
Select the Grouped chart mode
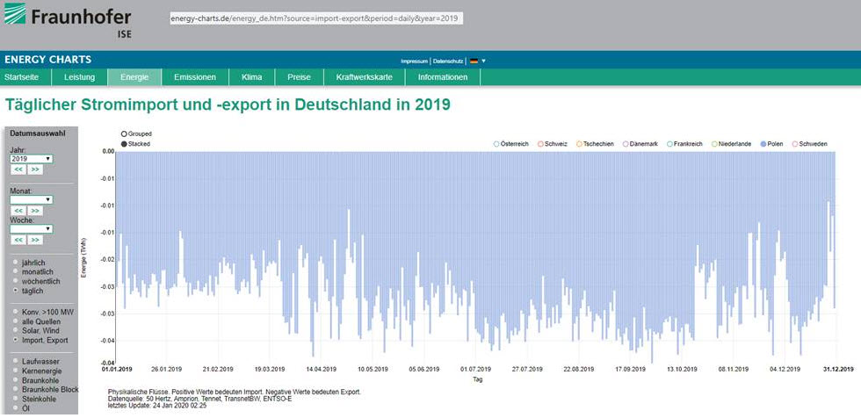(x=125, y=133)
